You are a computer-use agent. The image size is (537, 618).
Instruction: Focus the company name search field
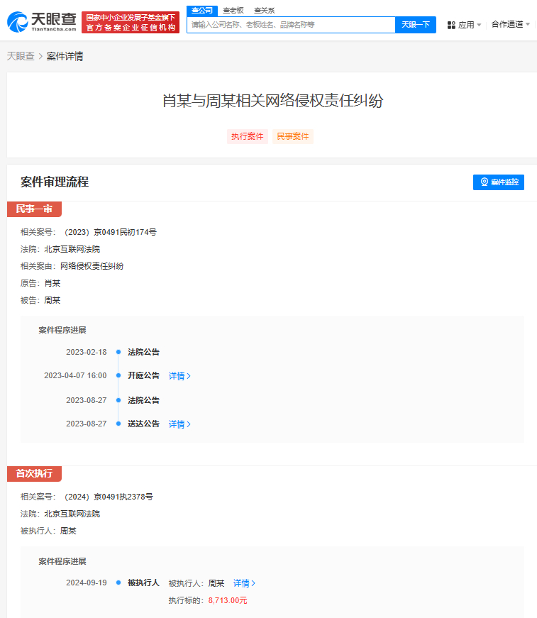(x=291, y=25)
